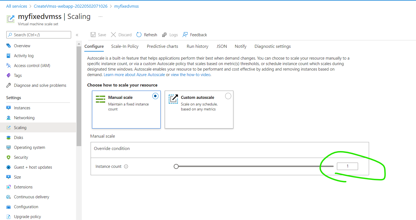Click the Save disk icon
The width and height of the screenshot is (416, 220).
tap(93, 35)
